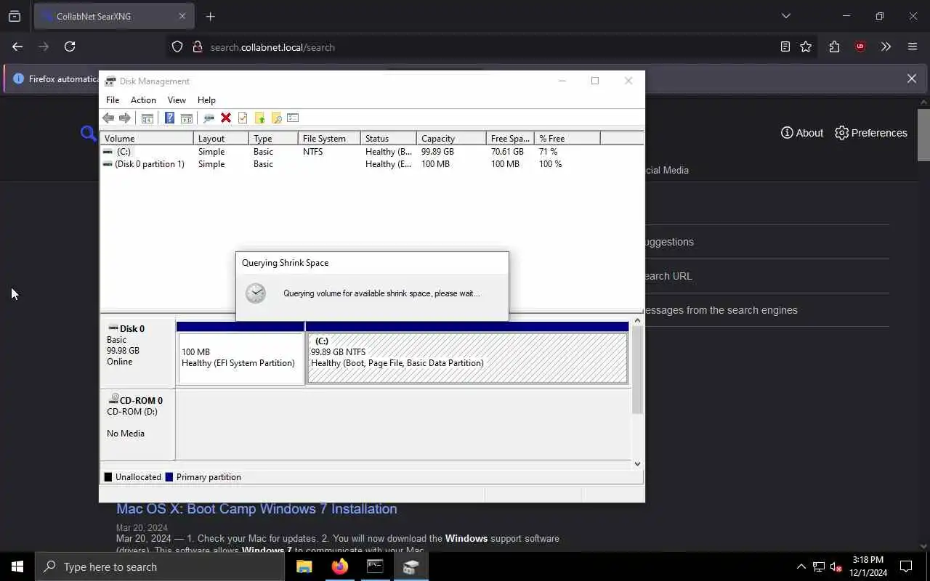Open the File menu in Disk Management
930x581 pixels.
coord(113,99)
